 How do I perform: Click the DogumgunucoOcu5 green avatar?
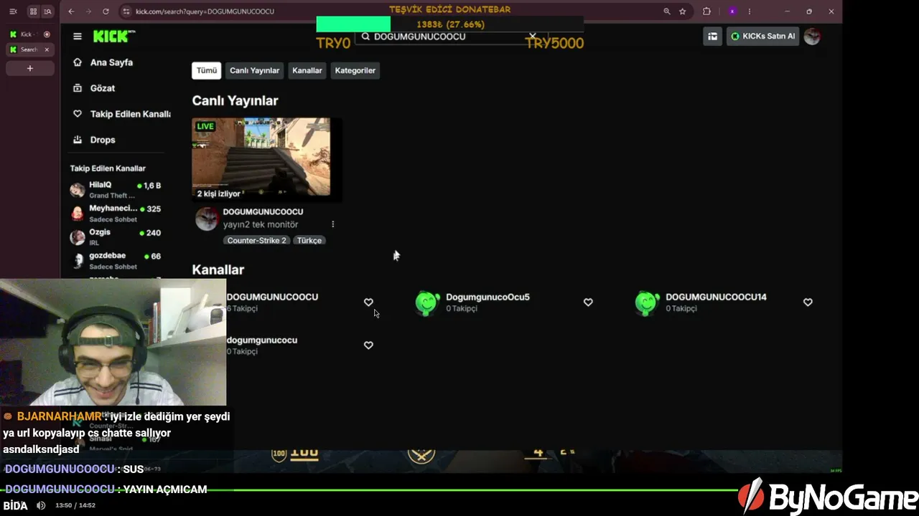[427, 302]
